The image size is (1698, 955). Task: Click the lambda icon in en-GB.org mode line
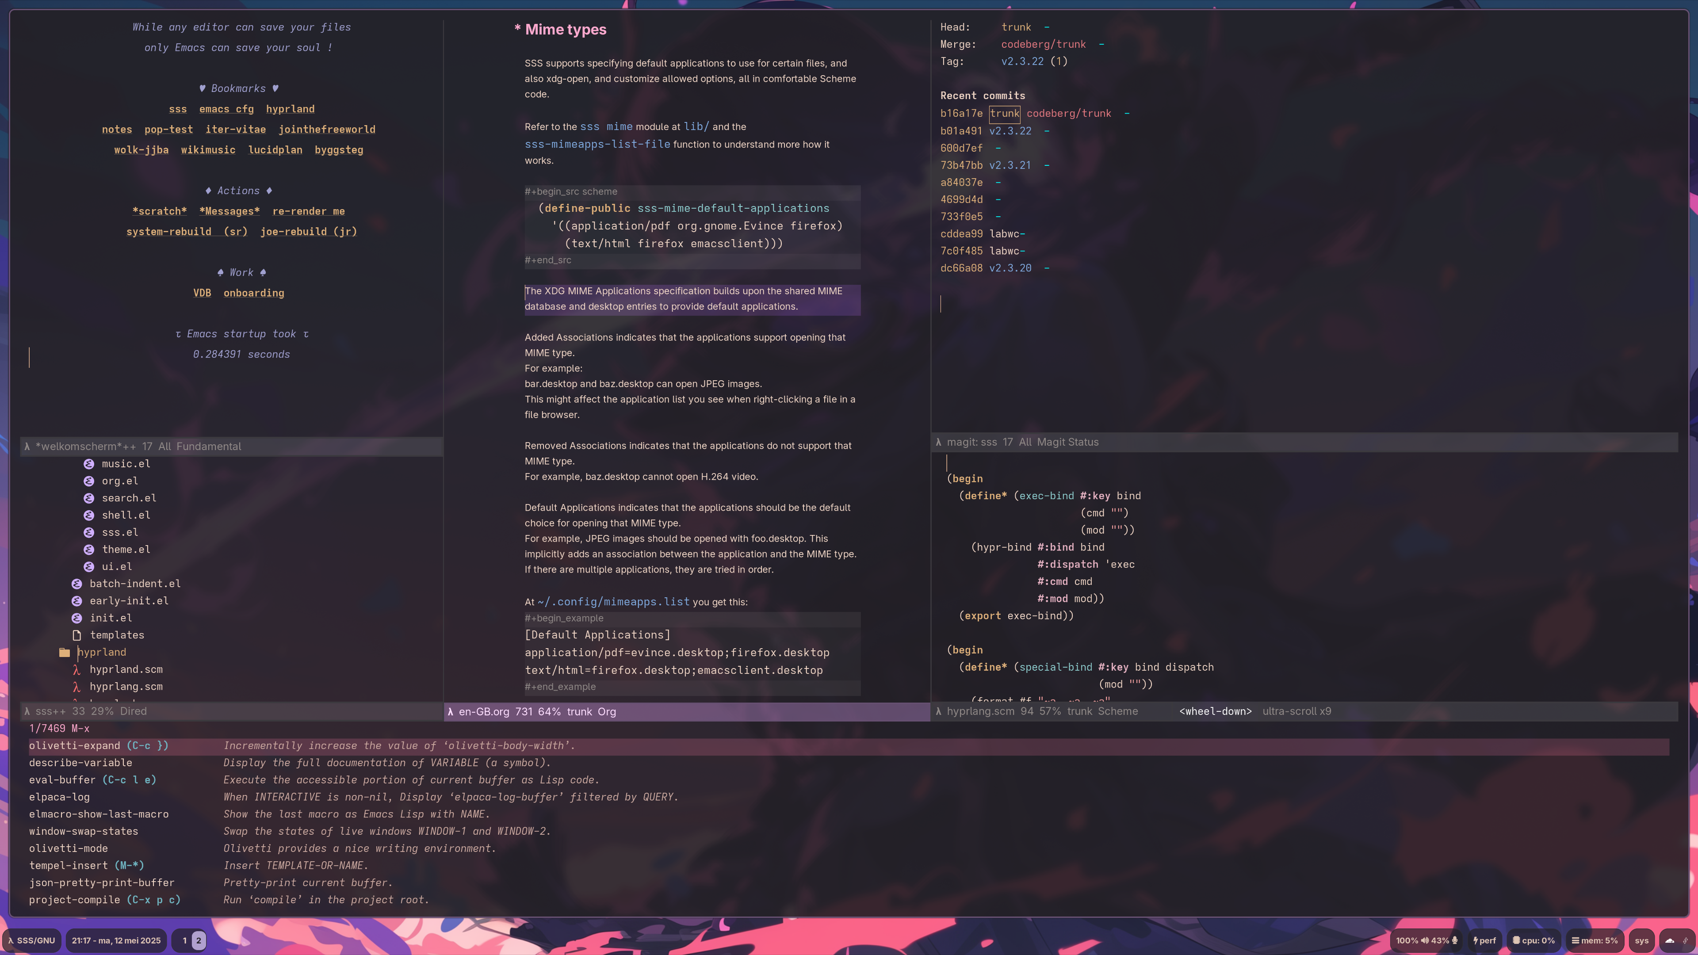click(450, 712)
